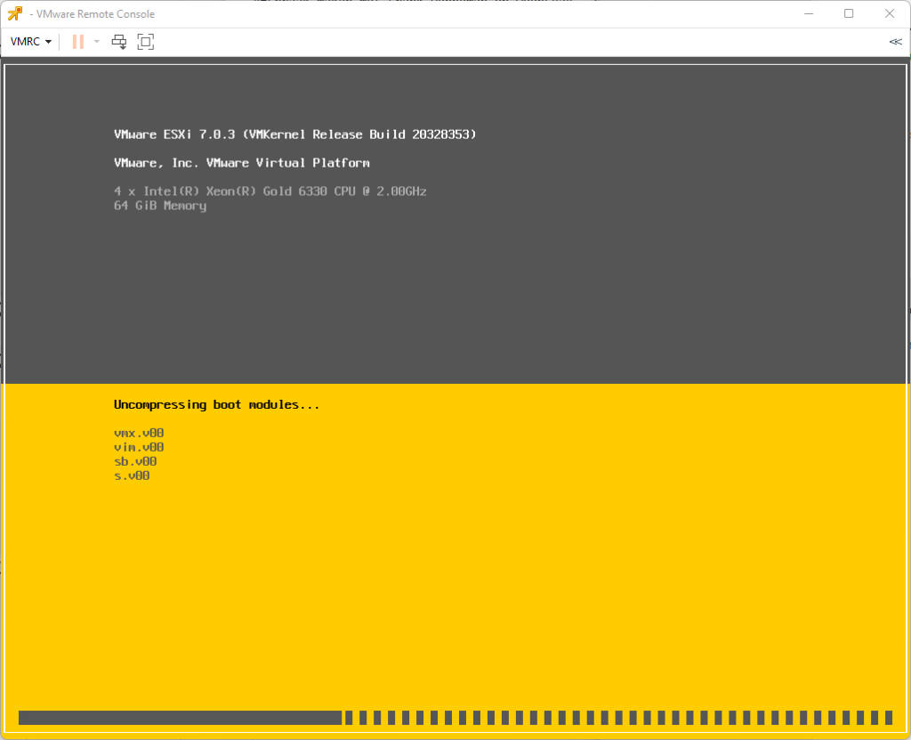Click the window title 'VMware Remote Console'
Image resolution: width=911 pixels, height=740 pixels.
click(95, 14)
